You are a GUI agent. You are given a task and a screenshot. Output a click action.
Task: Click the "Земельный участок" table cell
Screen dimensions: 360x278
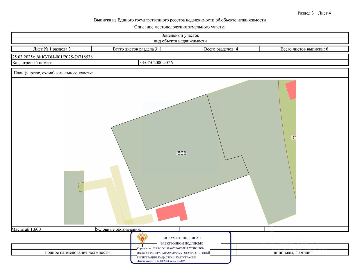tap(180, 35)
